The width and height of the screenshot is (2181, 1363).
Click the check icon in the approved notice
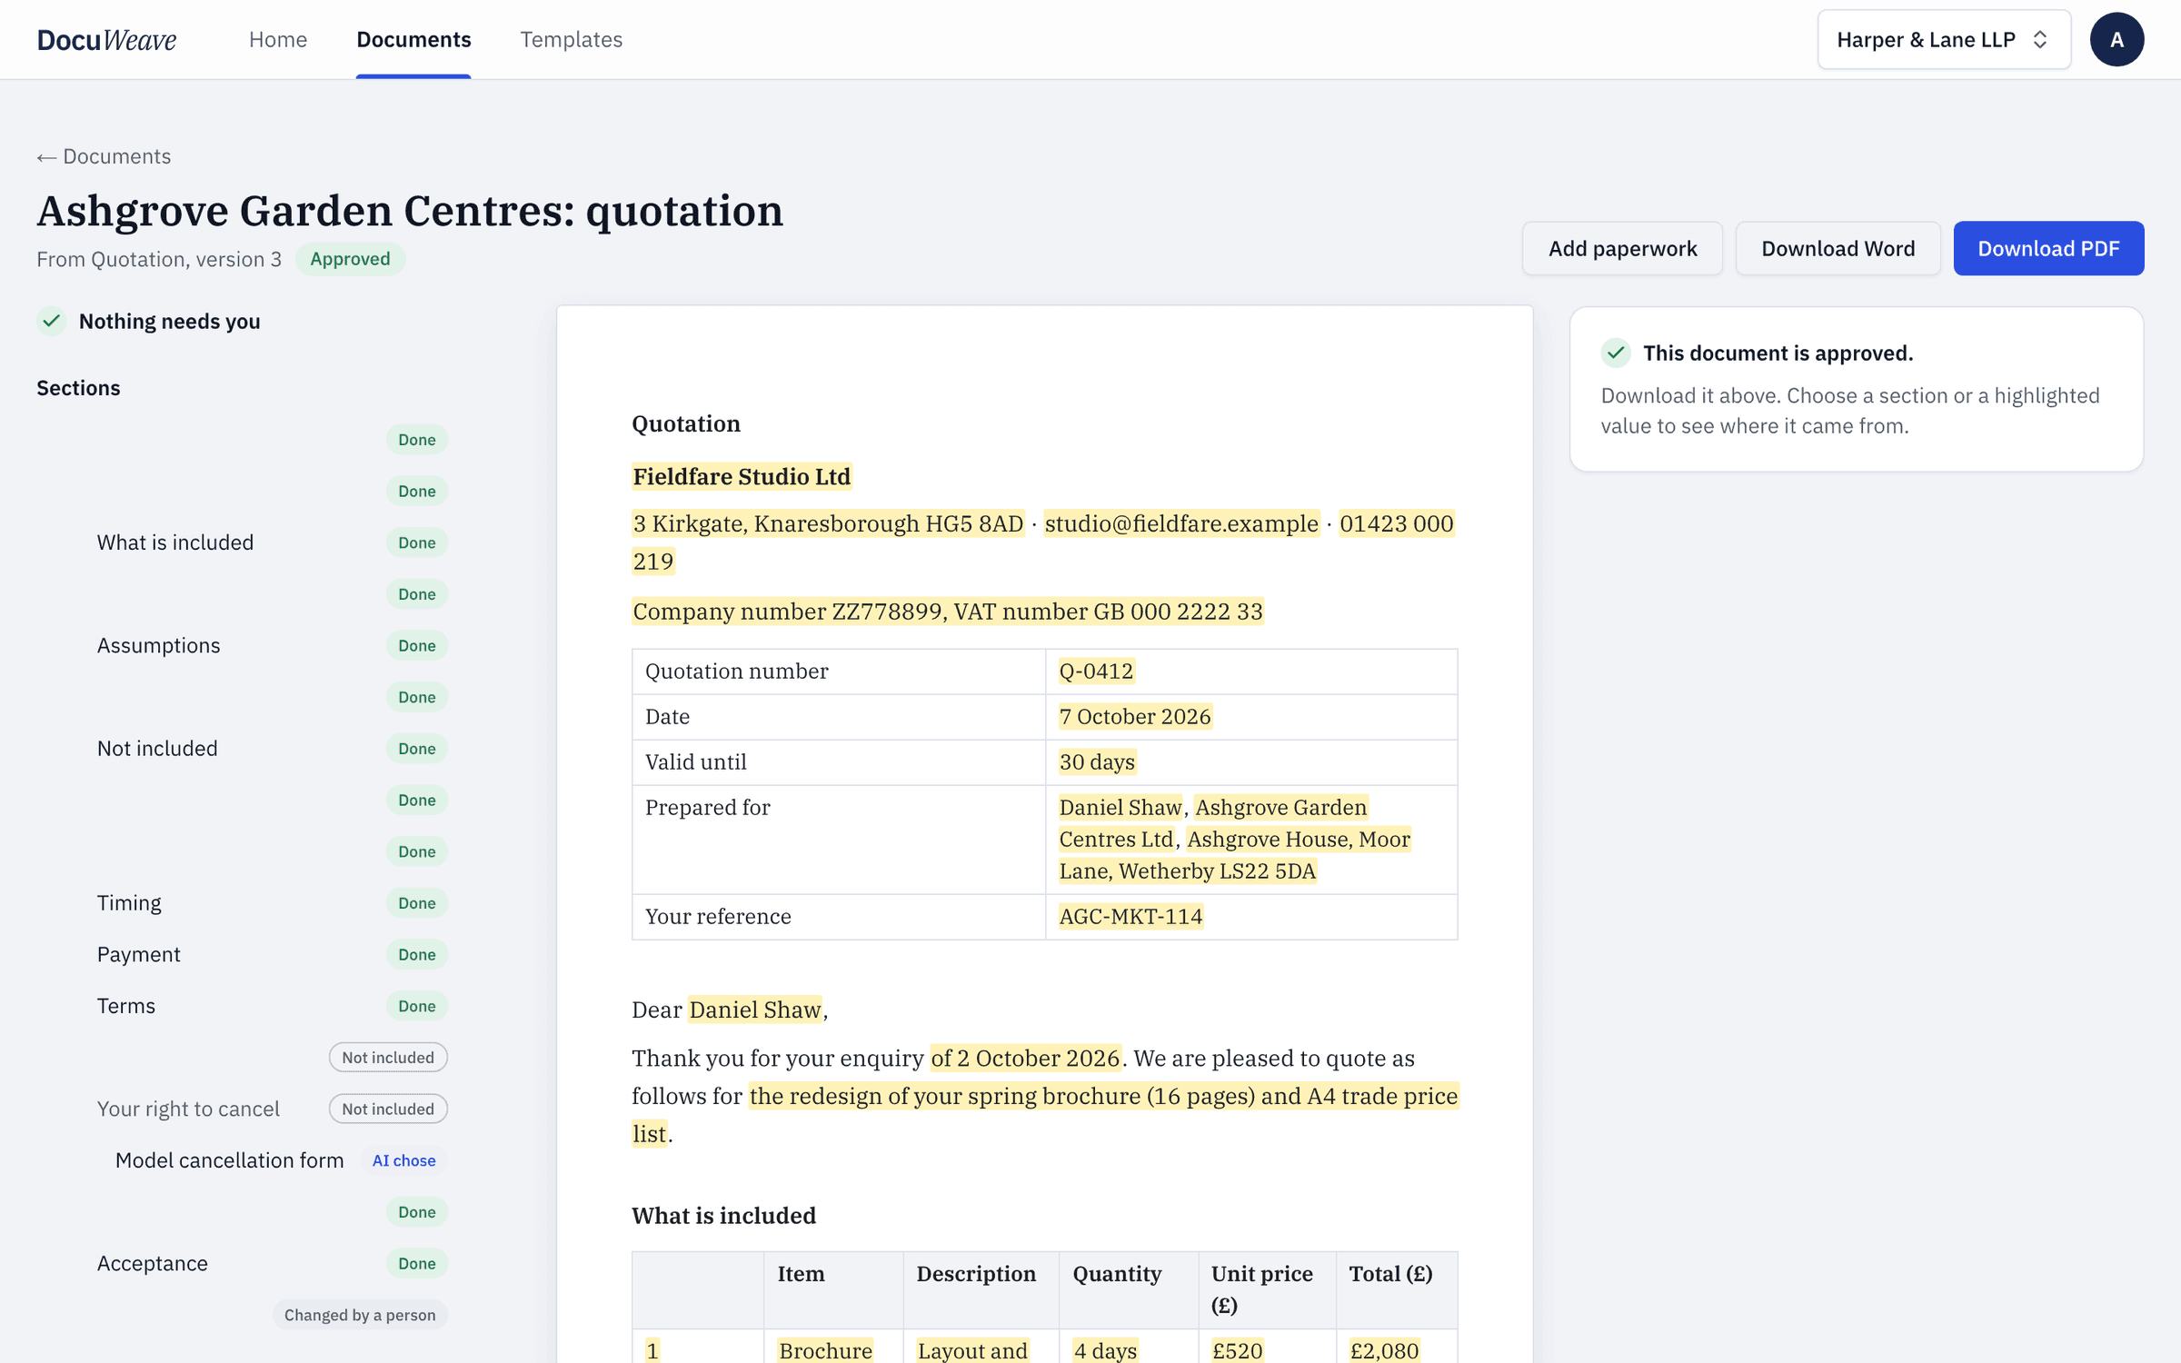[1615, 353]
